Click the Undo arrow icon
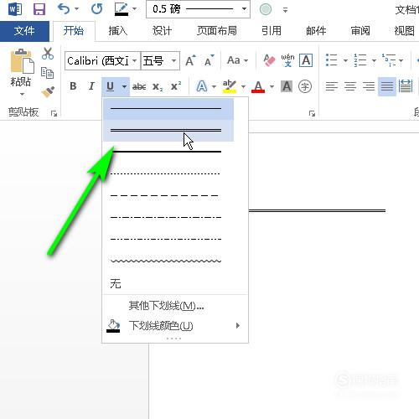 64,9
